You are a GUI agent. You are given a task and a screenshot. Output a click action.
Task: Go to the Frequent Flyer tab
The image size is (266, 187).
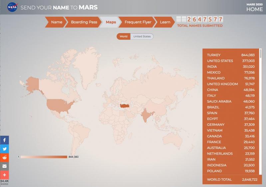click(137, 22)
